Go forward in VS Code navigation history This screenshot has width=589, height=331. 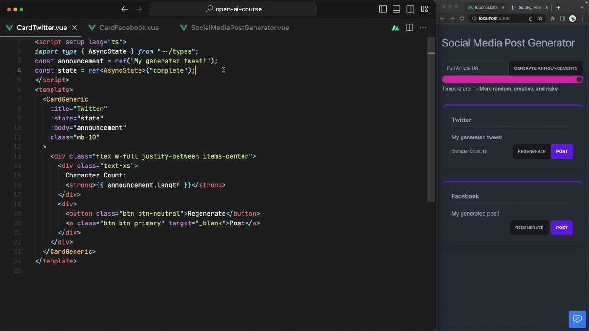click(139, 9)
